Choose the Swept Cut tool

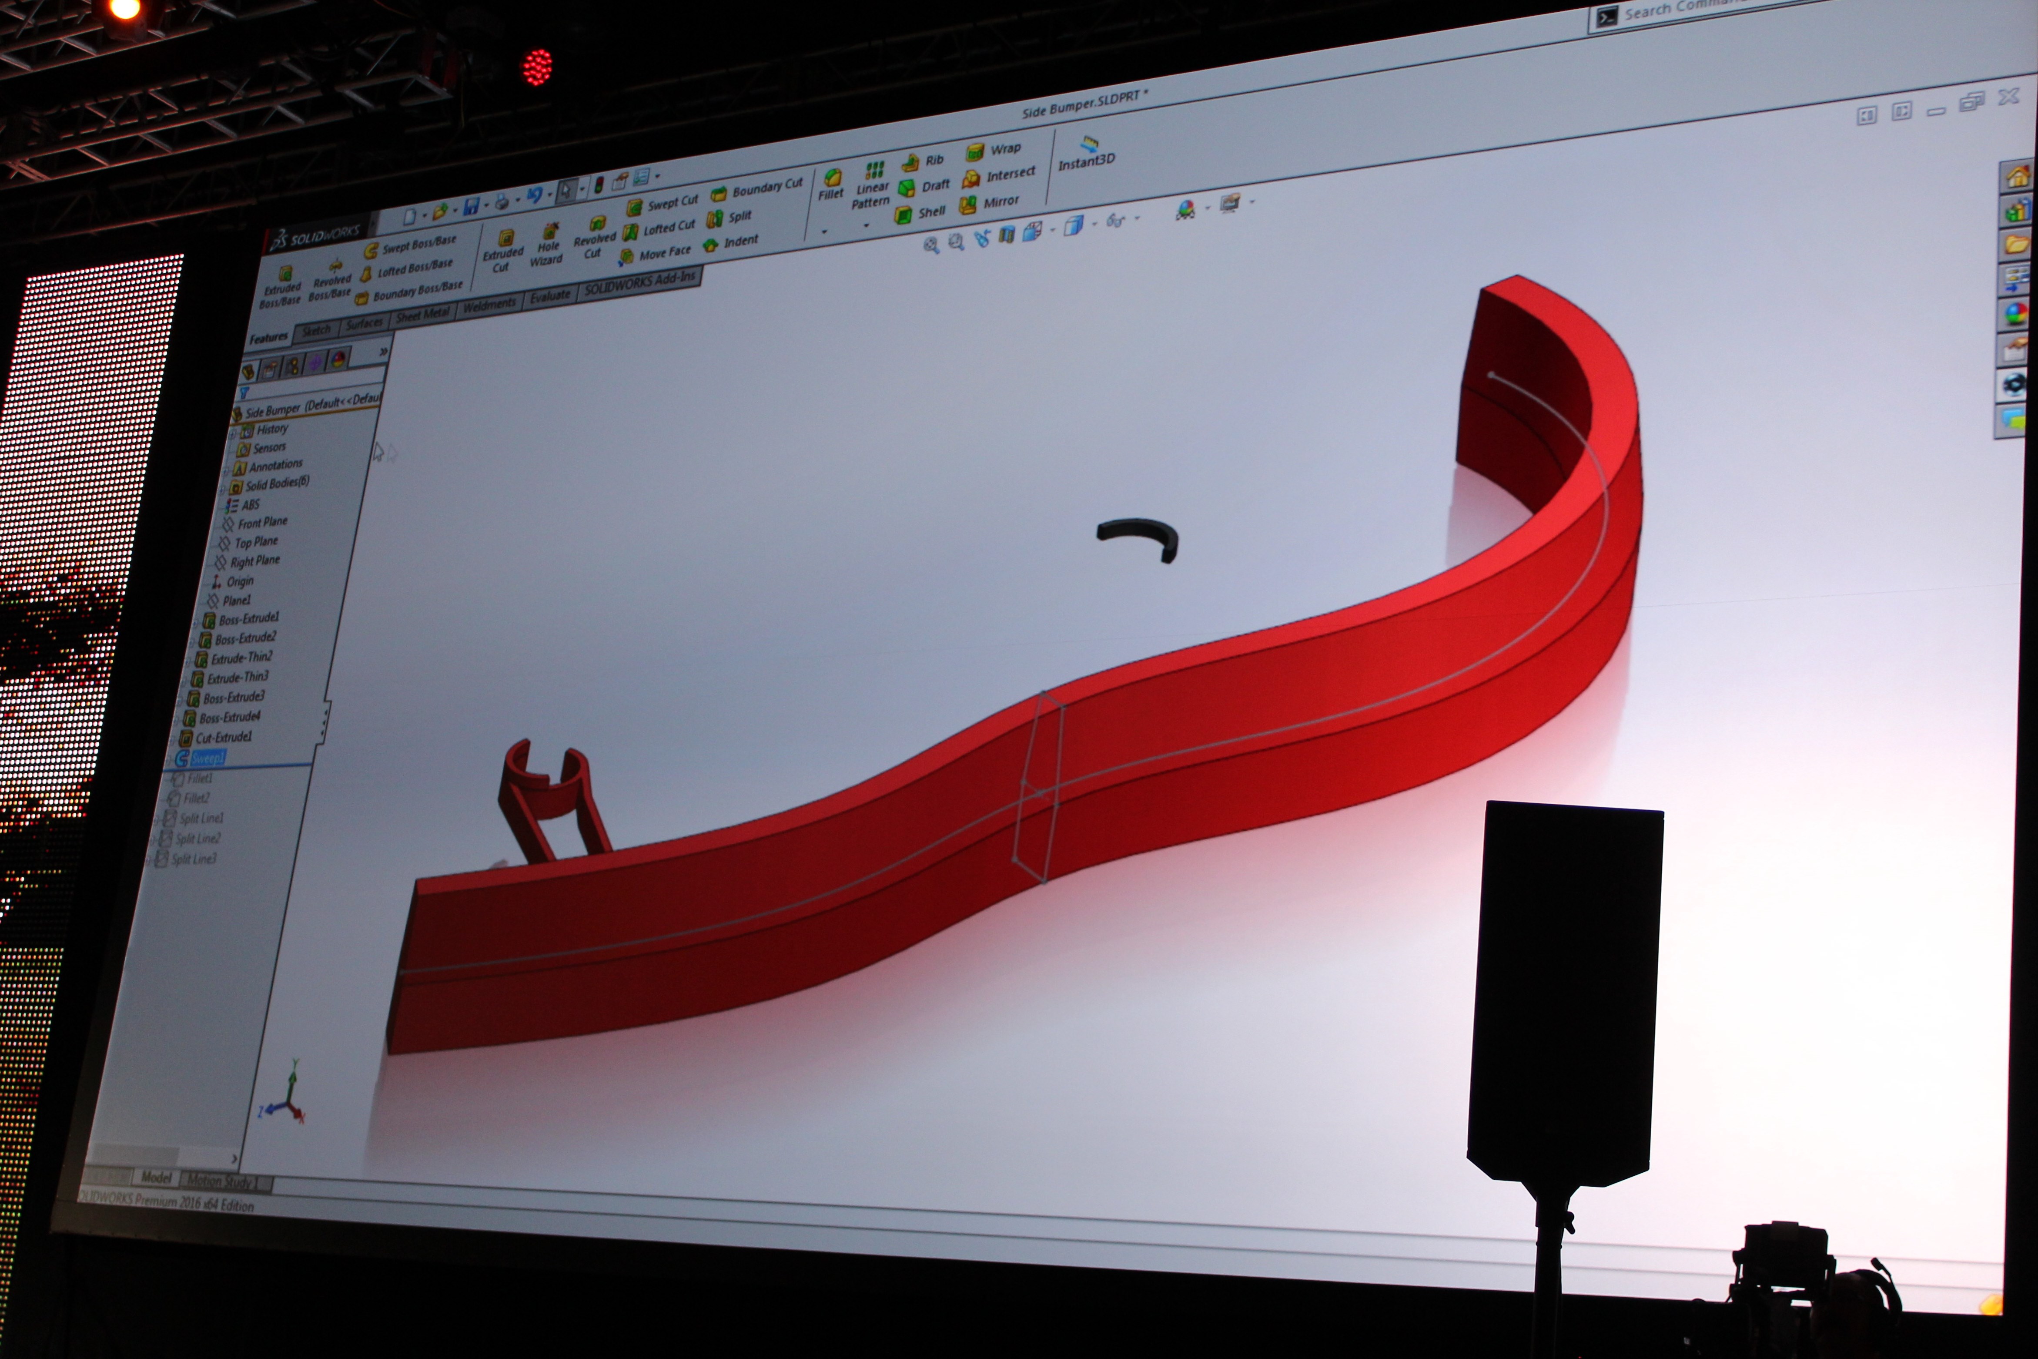(x=663, y=205)
